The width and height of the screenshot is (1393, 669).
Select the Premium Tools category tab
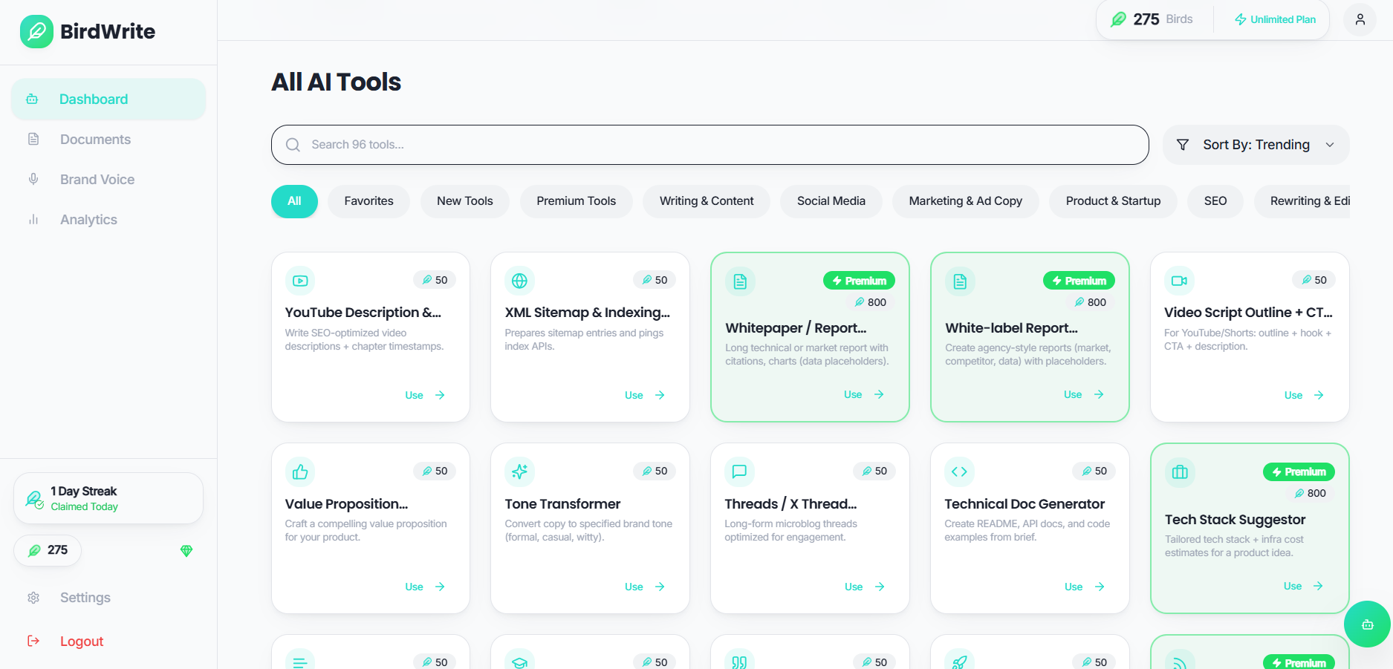577,201
